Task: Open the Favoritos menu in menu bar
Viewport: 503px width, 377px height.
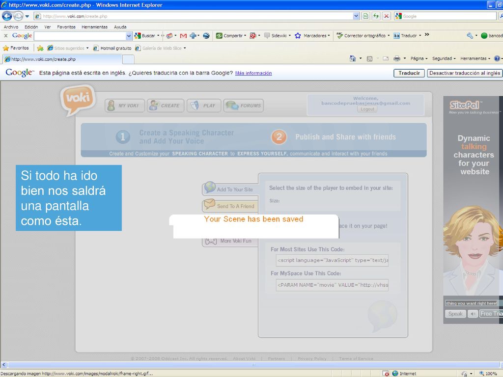Action: point(66,27)
